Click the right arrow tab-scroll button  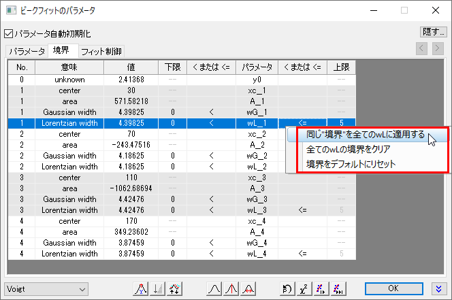[x=438, y=48]
